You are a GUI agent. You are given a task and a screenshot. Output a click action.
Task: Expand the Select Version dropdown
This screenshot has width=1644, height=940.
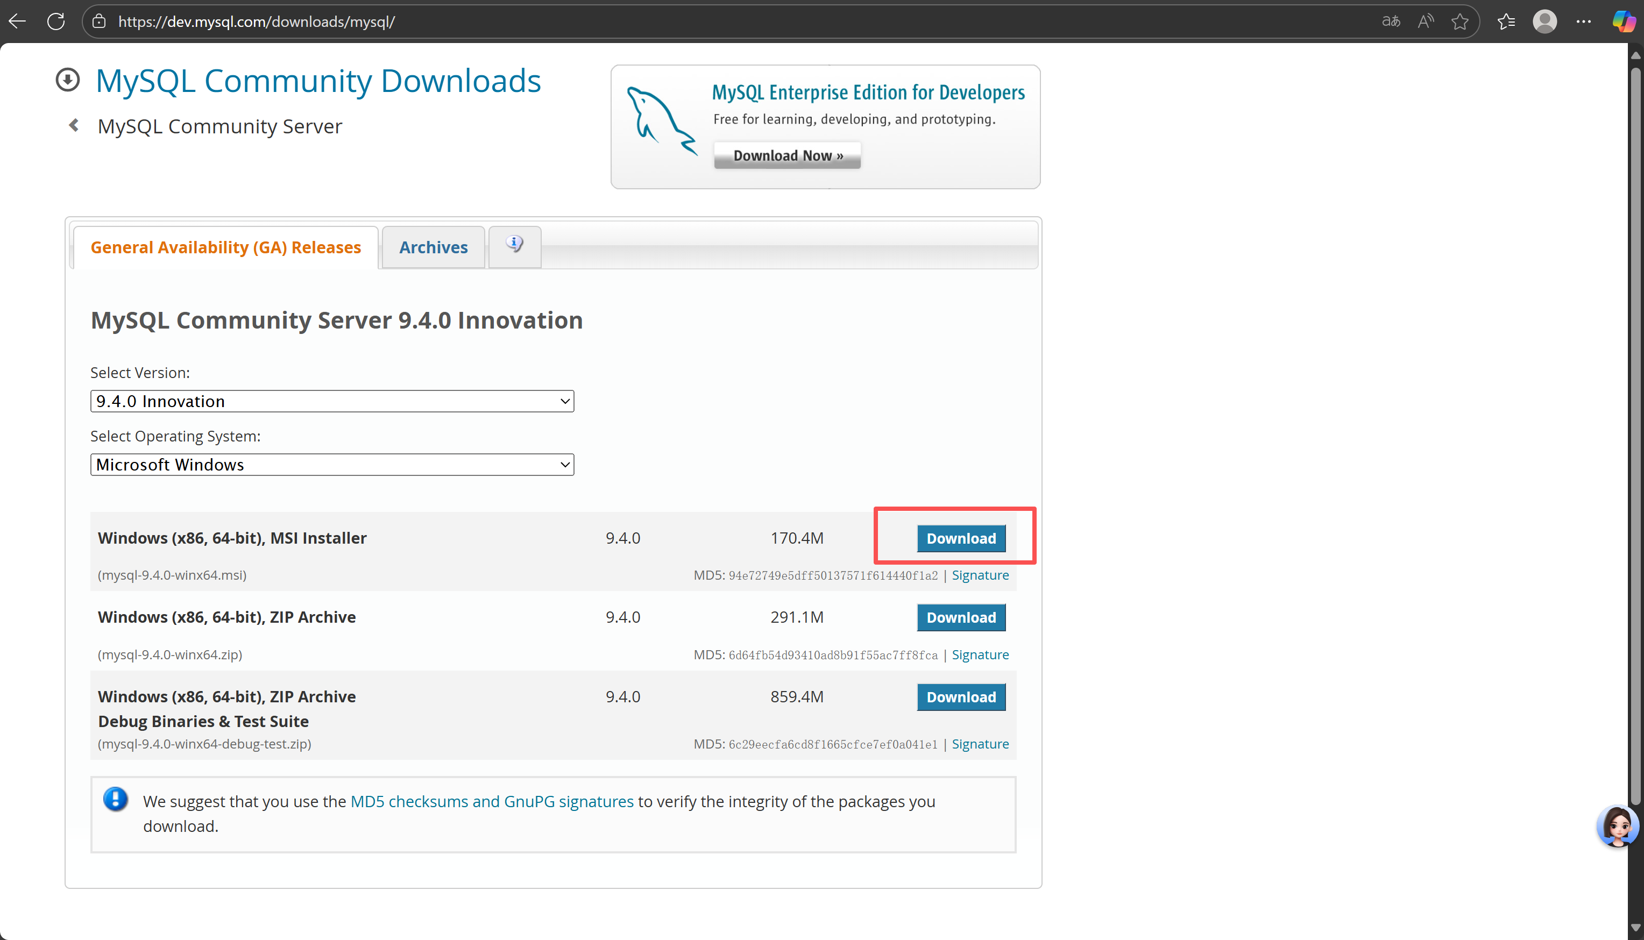(x=332, y=401)
